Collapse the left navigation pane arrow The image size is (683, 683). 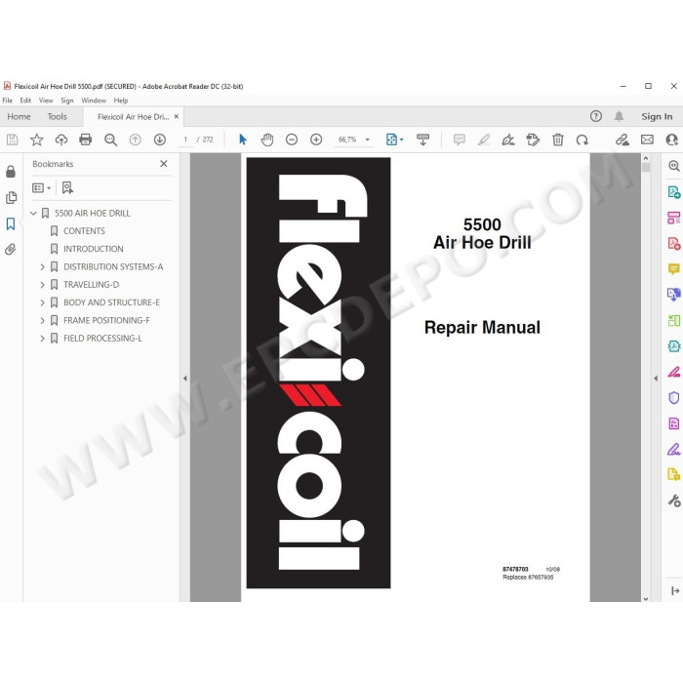click(x=185, y=379)
